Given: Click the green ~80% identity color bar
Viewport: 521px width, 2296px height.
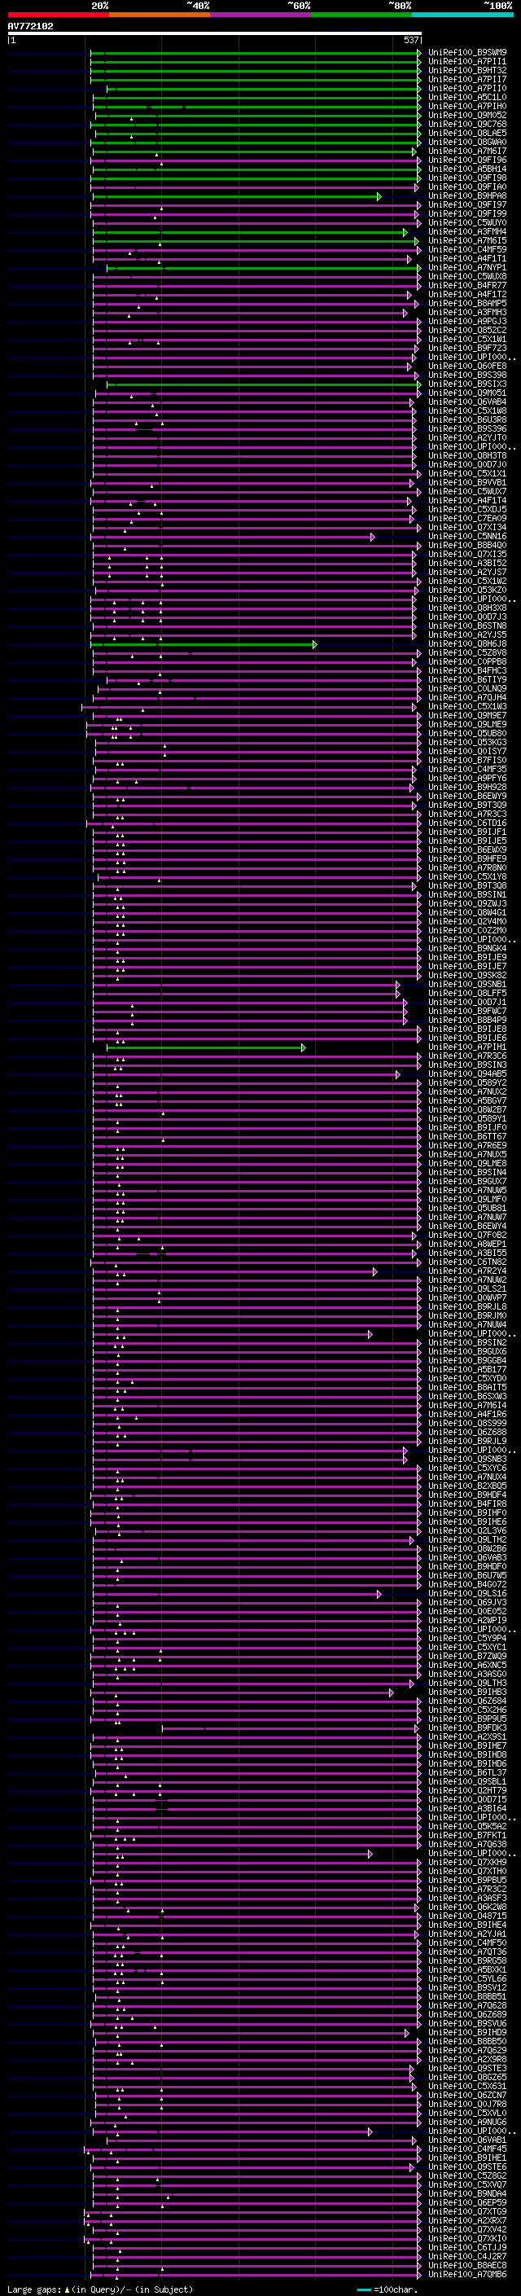Looking at the screenshot, I should pyautogui.click(x=361, y=15).
